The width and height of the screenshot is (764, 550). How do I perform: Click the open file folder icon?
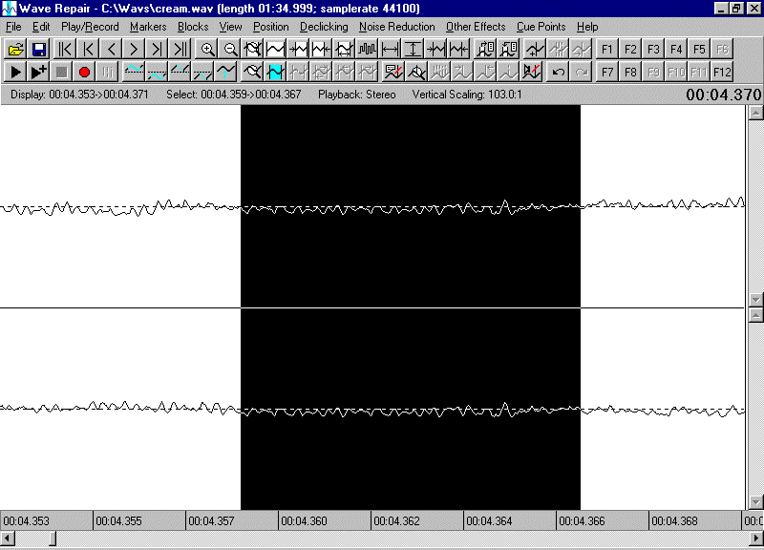pos(15,49)
